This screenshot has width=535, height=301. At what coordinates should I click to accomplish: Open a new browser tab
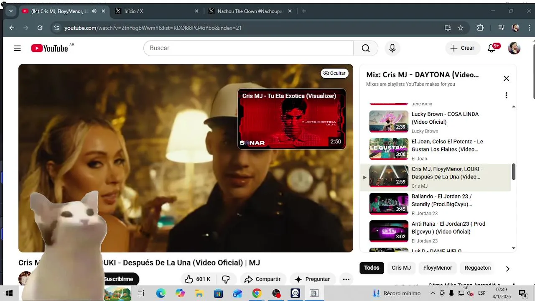304,11
